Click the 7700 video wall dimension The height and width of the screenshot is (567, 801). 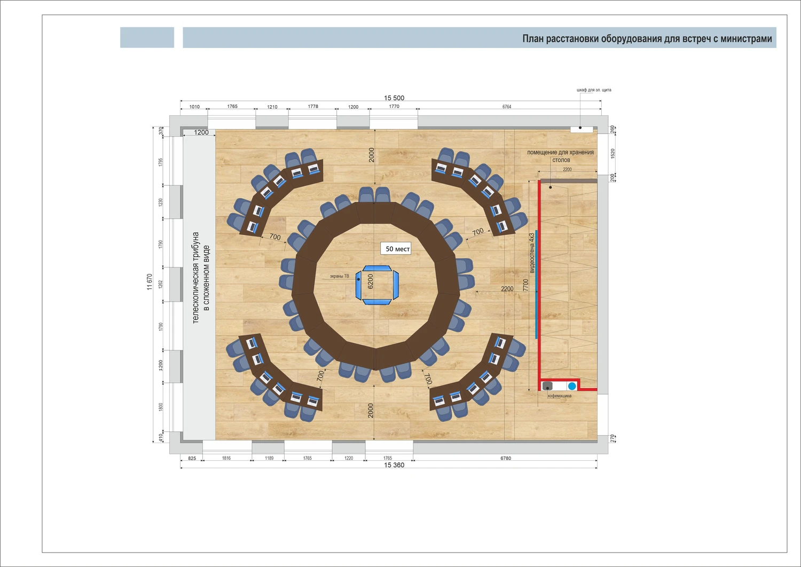525,285
